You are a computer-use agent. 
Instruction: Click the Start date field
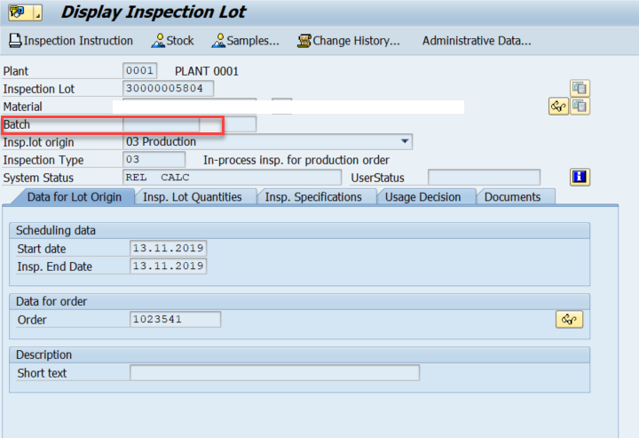click(x=169, y=248)
